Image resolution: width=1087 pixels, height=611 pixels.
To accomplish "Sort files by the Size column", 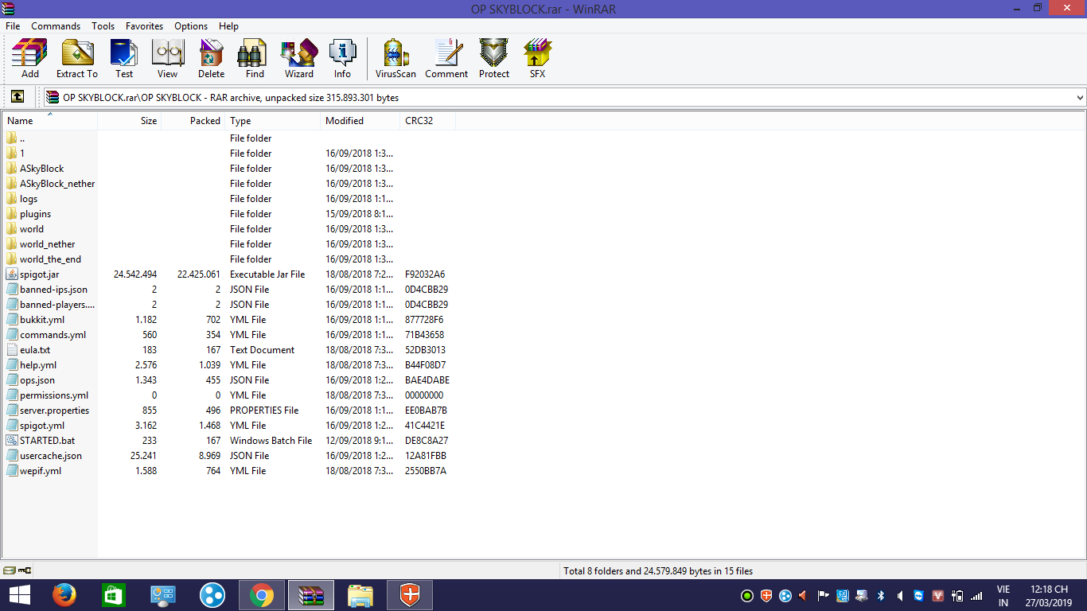I will click(129, 121).
